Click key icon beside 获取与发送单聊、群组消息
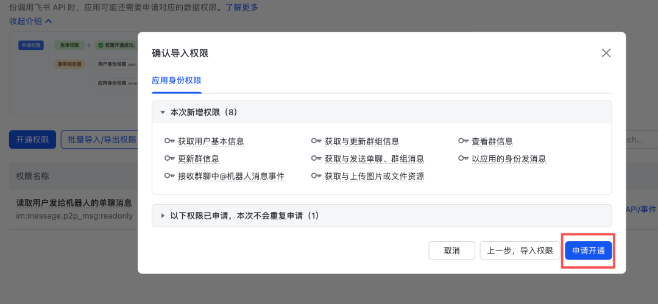This screenshot has height=304, width=658. coord(316,159)
